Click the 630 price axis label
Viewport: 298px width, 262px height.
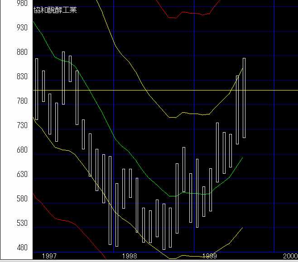click(x=9, y=175)
